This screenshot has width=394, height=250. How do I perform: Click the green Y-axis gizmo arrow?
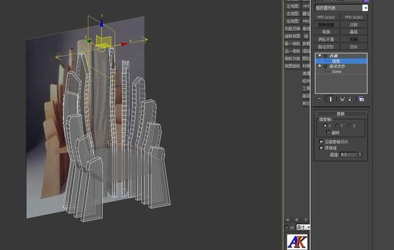coord(88,41)
